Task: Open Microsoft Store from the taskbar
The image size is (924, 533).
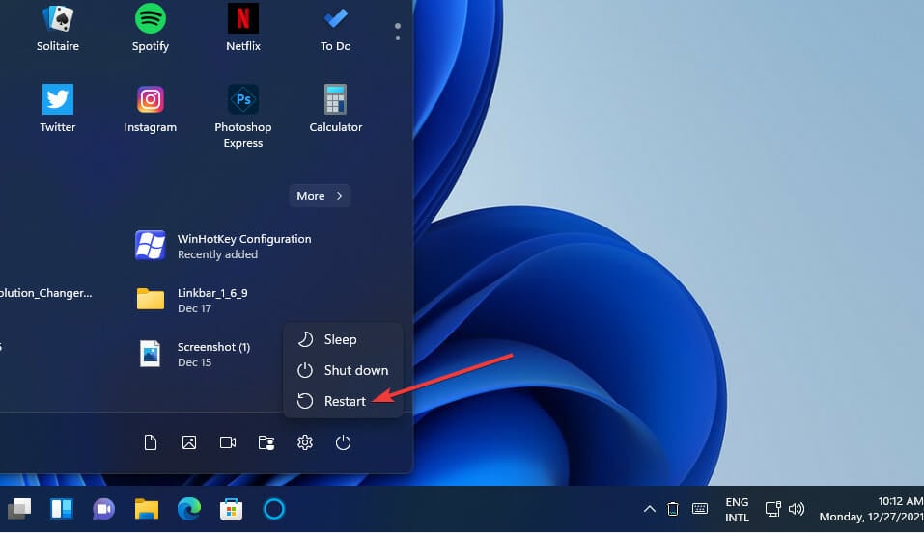Action: click(x=232, y=509)
